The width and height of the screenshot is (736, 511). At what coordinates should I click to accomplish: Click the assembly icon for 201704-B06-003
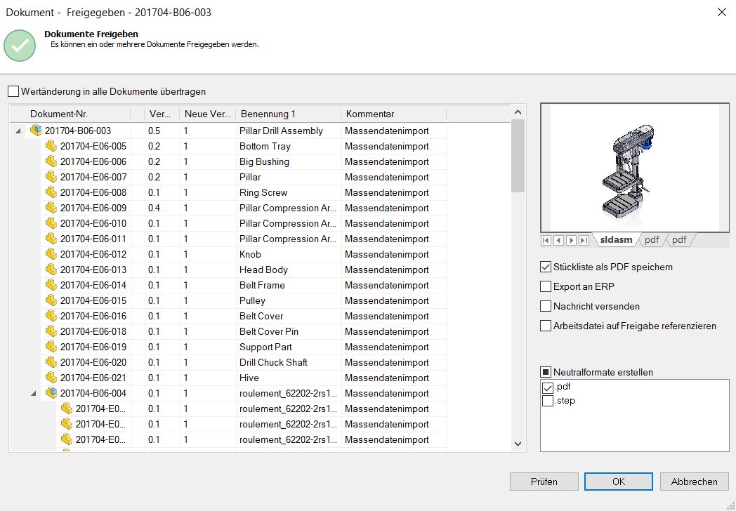tap(36, 131)
